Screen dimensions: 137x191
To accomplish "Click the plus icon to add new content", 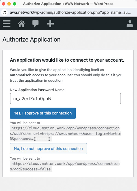I will click(x=50, y=24).
